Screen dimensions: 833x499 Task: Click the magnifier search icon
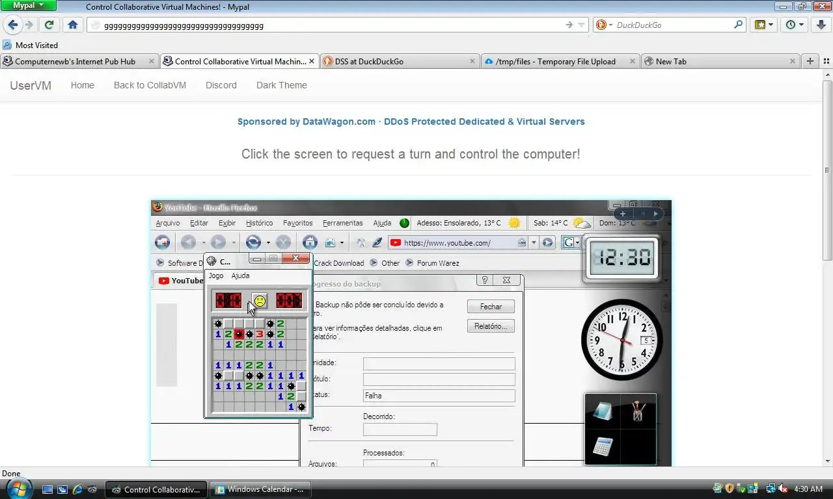point(738,25)
